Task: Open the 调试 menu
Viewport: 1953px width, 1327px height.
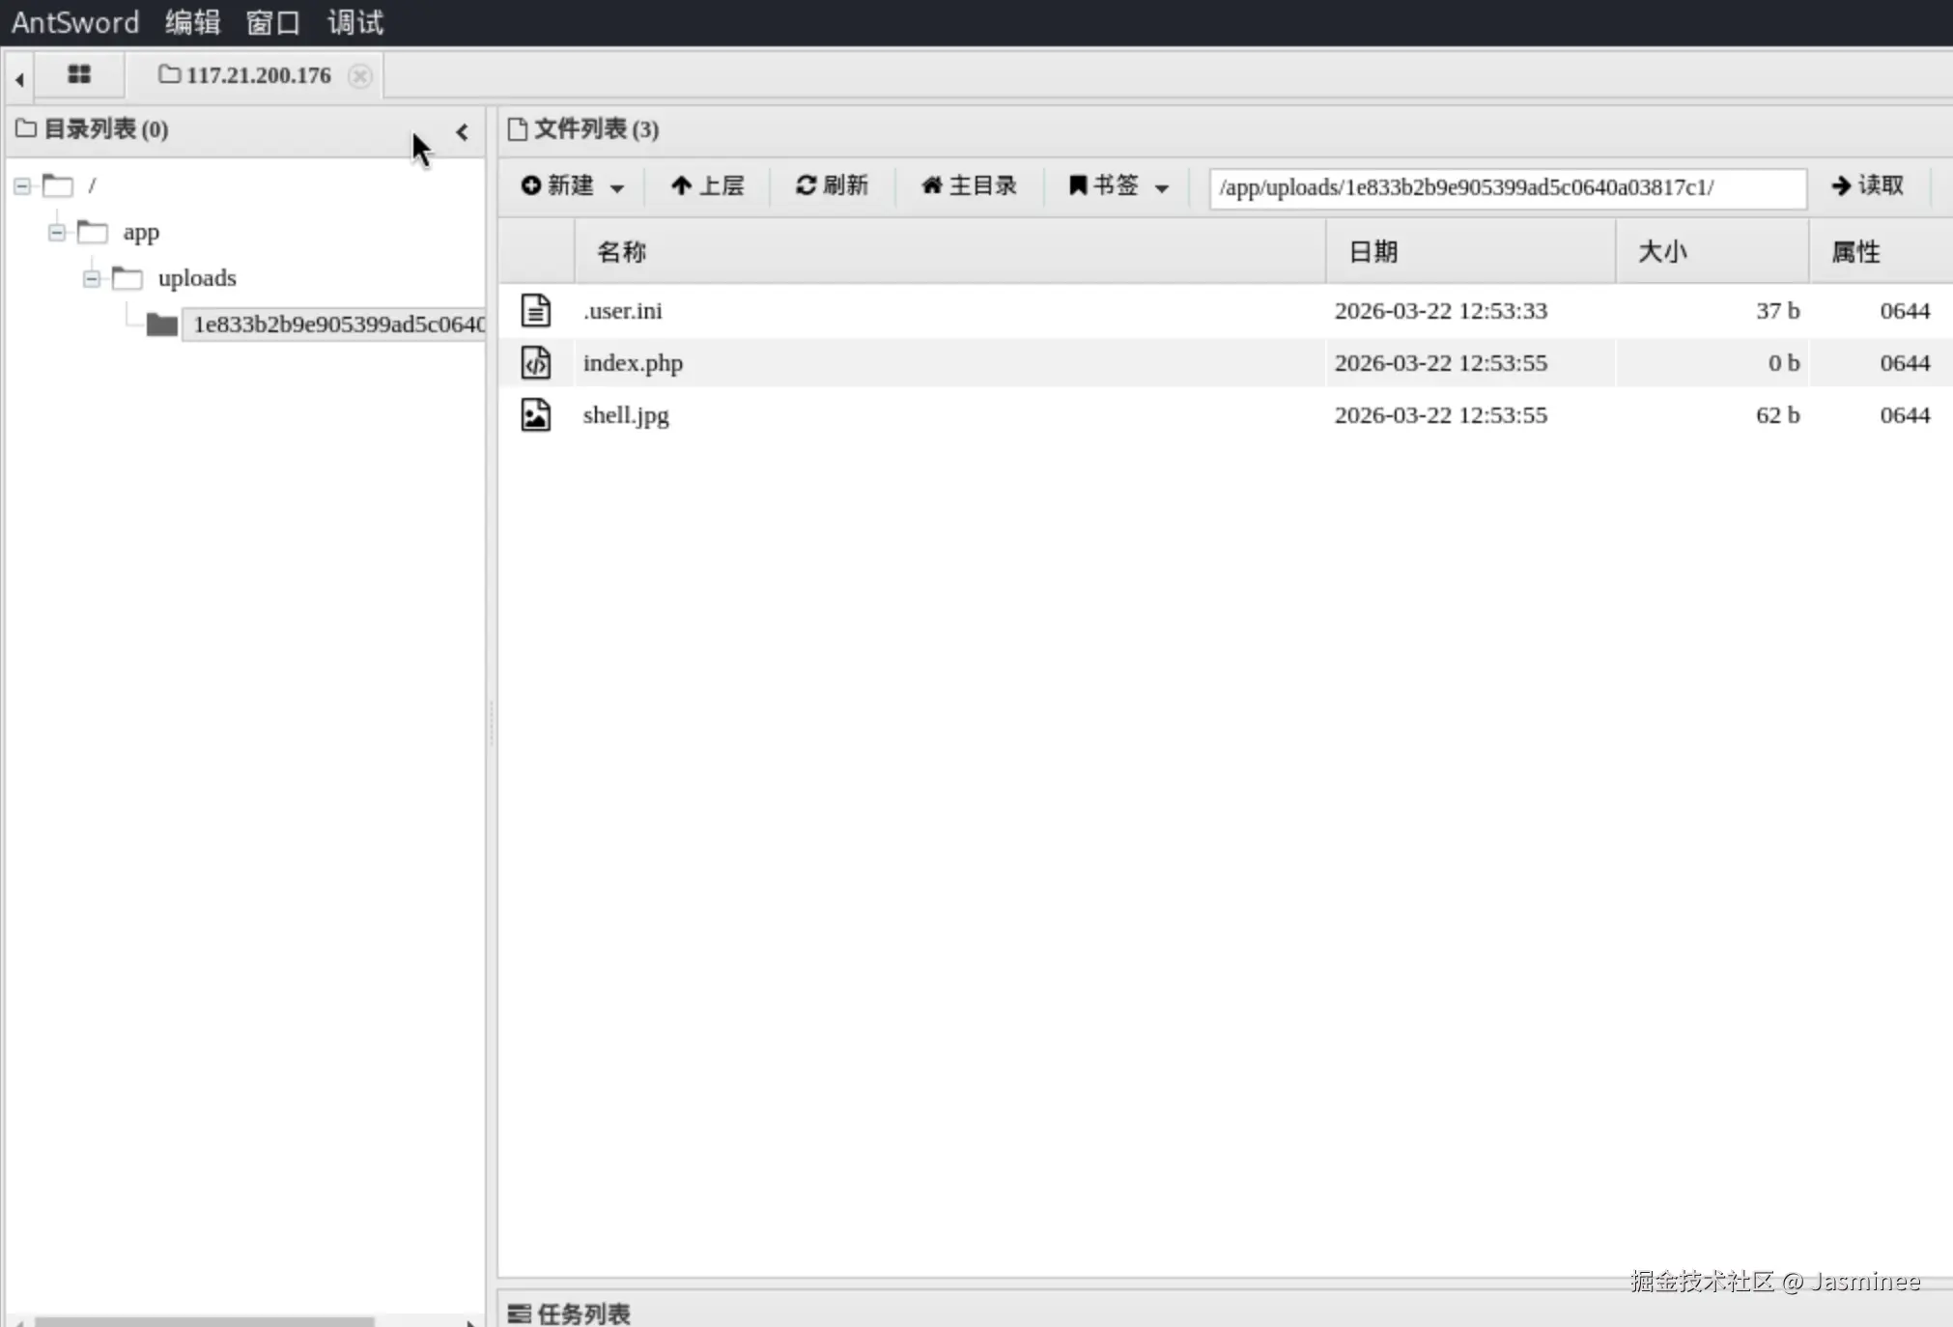Action: [x=355, y=22]
